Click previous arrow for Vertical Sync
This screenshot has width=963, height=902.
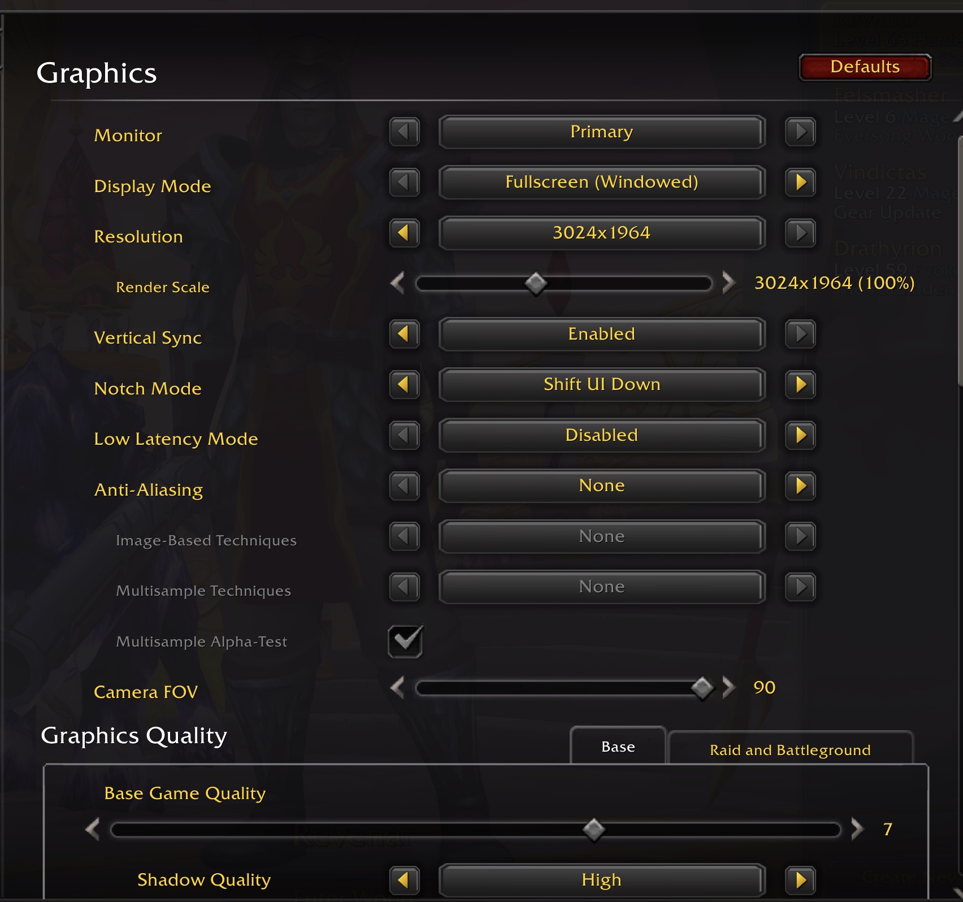(x=404, y=334)
